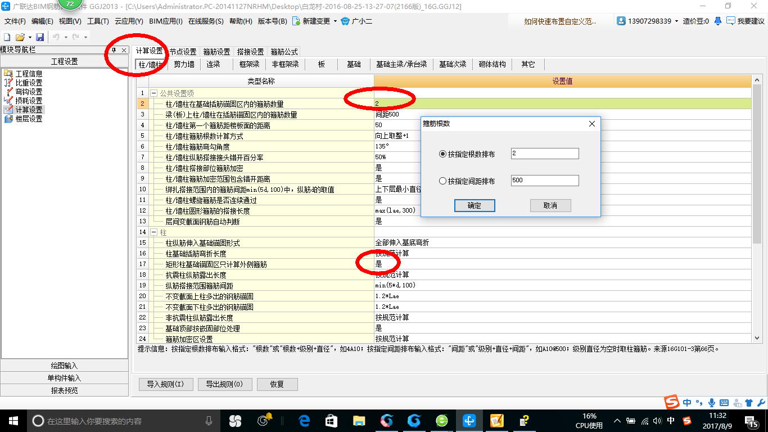This screenshot has height=432, width=768.
Task: Click 全部伸入基底弯折 value cell
Action: point(562,243)
